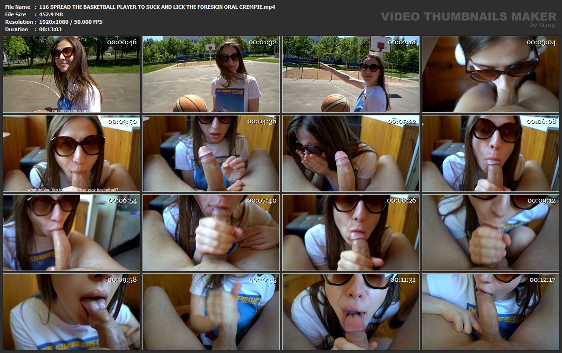Open the thumbnail stamped 00:09:58
Image resolution: width=562 pixels, height=353 pixels.
72,312
